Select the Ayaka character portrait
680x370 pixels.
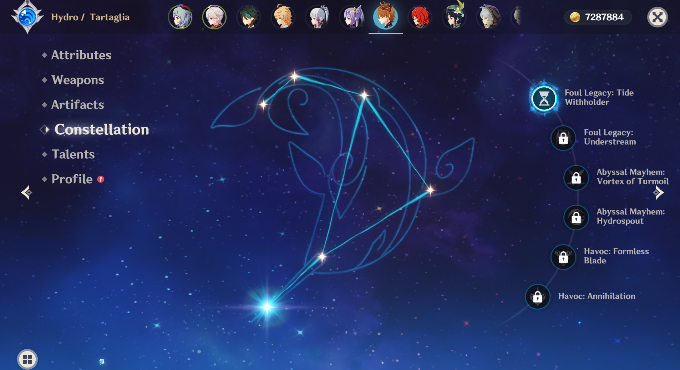317,17
